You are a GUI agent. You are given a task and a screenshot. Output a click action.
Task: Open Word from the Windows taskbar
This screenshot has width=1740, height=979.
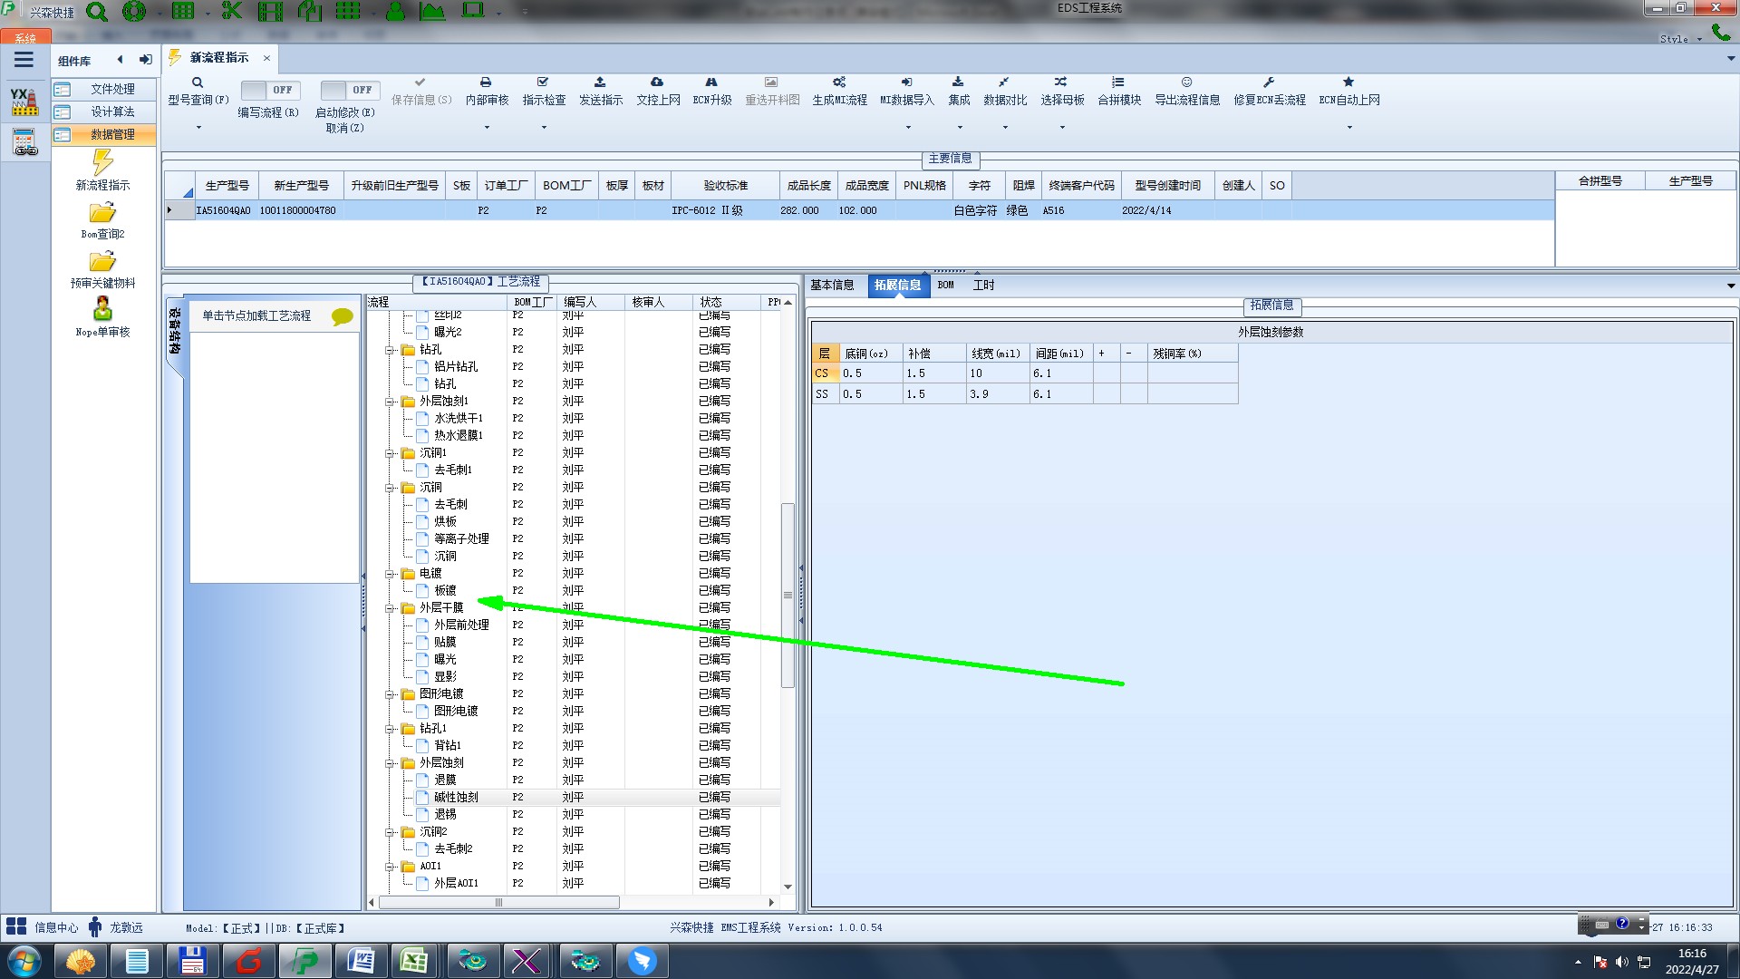coord(361,961)
